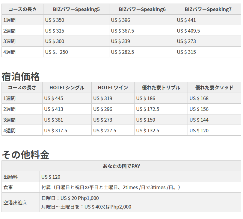This screenshot has width=243, height=219.
Task: Select the HOTELツイン column header
Action: [113, 88]
